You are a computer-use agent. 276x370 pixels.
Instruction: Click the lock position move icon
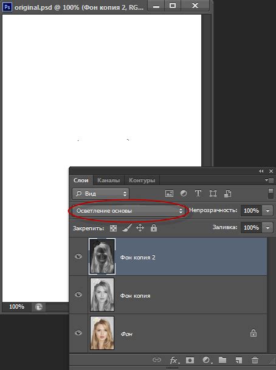(x=140, y=228)
